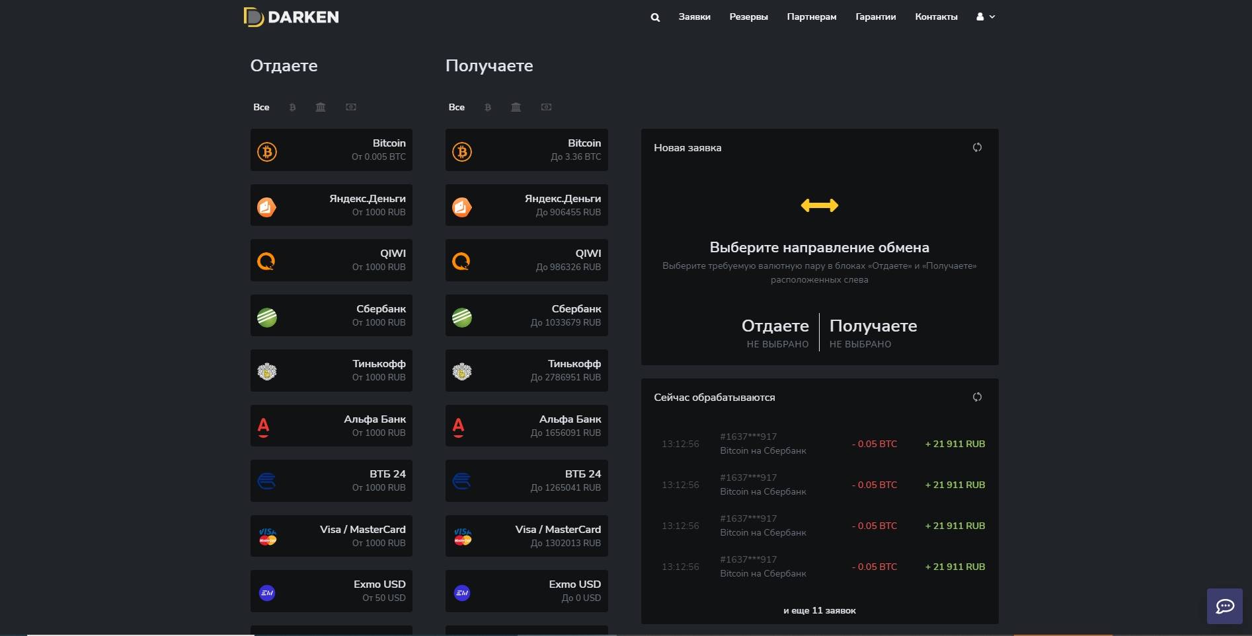Select Альфа Банк До 1656091 RUB
Viewport: 1252px width, 636px height.
[x=527, y=426]
